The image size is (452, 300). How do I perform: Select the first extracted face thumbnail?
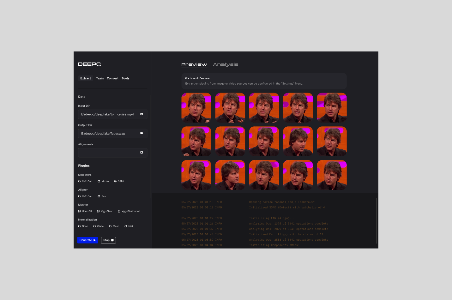[x=196, y=108]
